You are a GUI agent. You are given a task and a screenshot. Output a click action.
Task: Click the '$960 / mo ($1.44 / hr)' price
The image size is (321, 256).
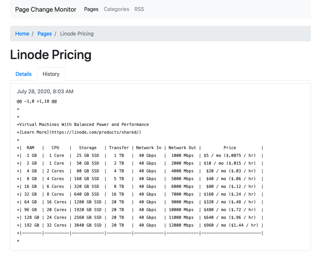click(231, 225)
